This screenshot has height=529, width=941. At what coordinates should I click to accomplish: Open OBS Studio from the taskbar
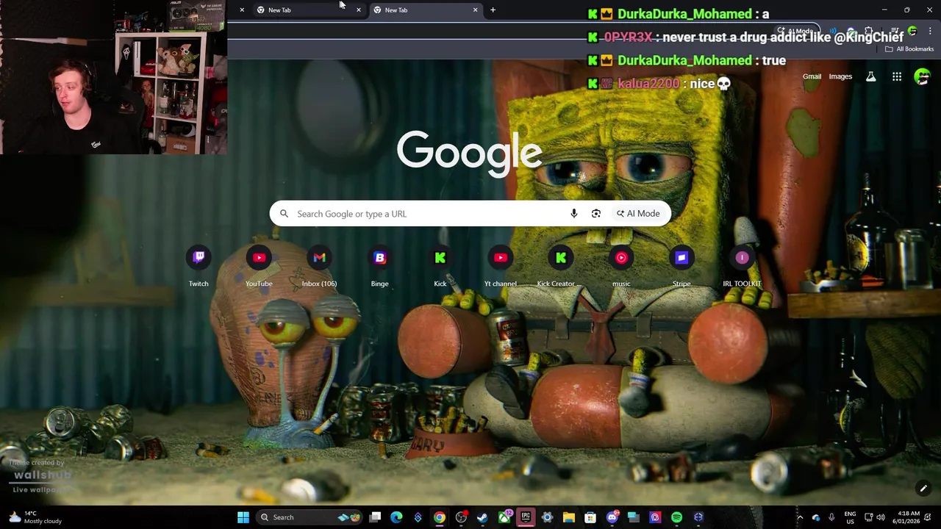pos(461,517)
